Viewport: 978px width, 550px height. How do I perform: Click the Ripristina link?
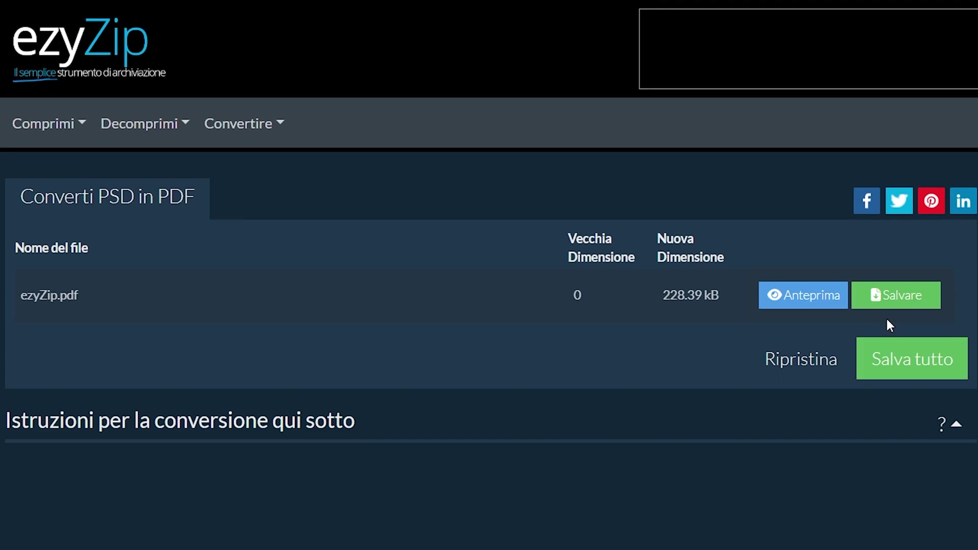point(801,359)
